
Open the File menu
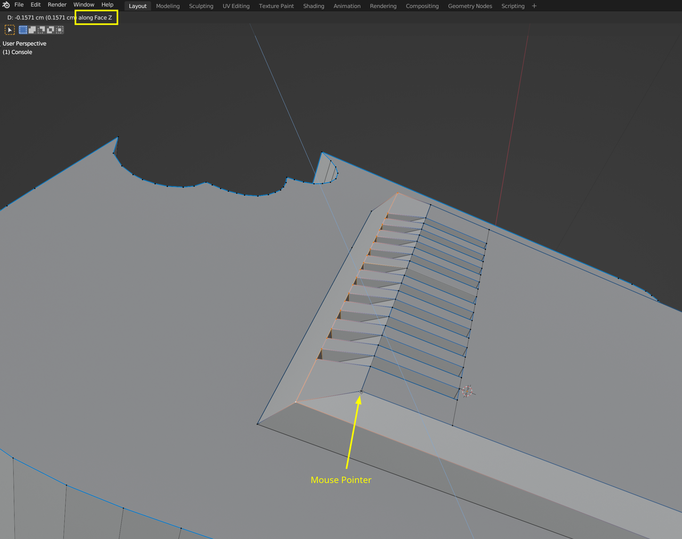click(19, 5)
